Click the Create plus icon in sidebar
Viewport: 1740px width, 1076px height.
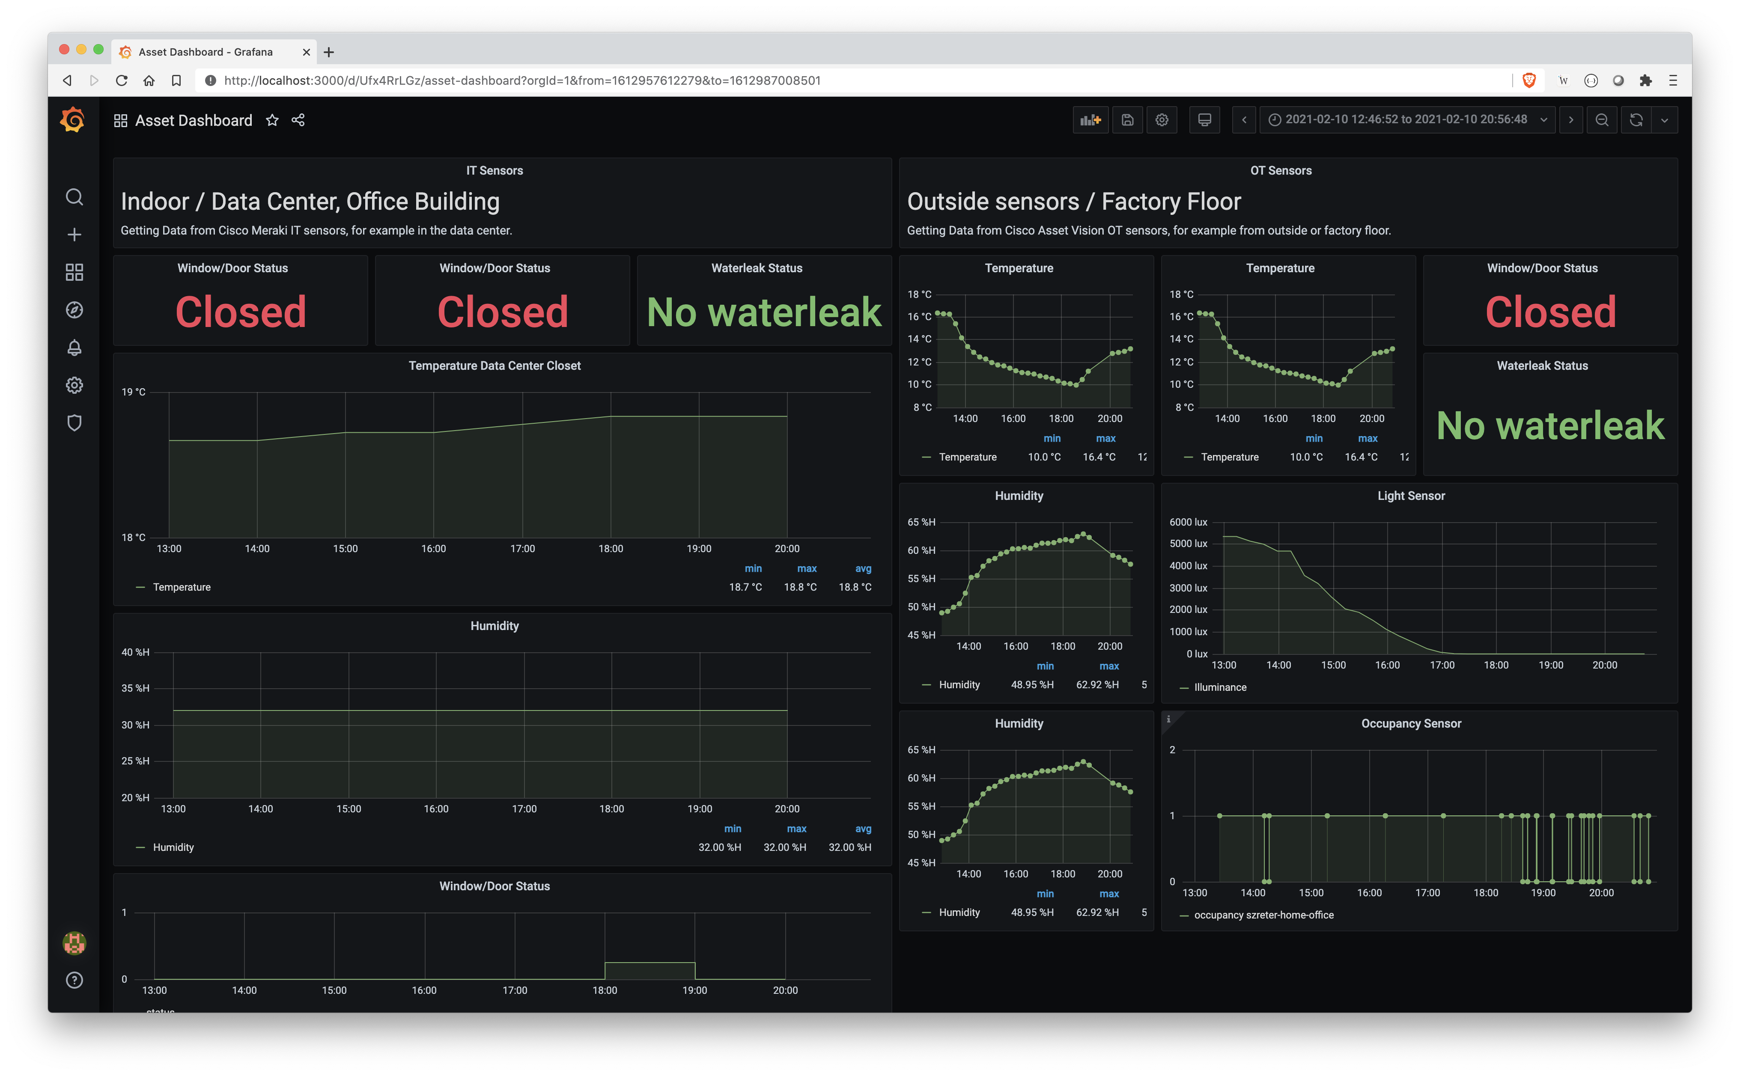click(74, 235)
